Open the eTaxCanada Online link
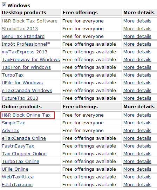The image size is (157, 190). [24, 138]
